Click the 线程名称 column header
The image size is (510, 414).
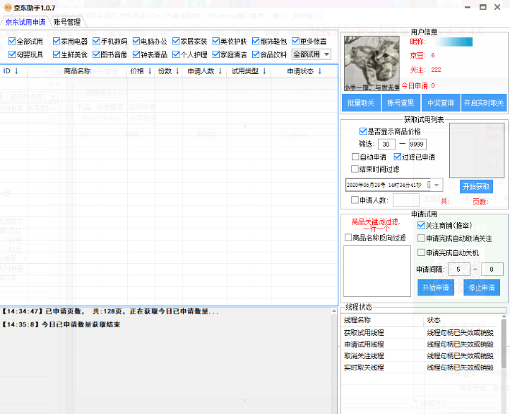(383, 319)
